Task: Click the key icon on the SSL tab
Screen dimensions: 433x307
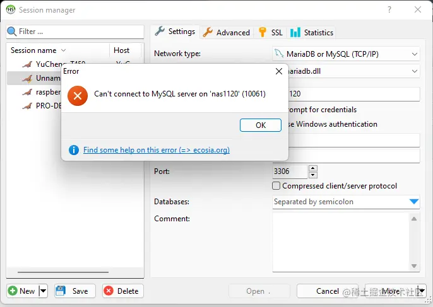Action: click(x=263, y=32)
